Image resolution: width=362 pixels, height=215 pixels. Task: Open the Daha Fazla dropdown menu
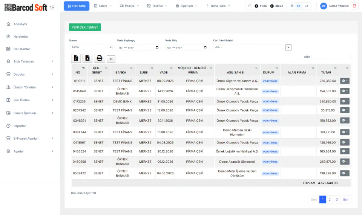218,6
